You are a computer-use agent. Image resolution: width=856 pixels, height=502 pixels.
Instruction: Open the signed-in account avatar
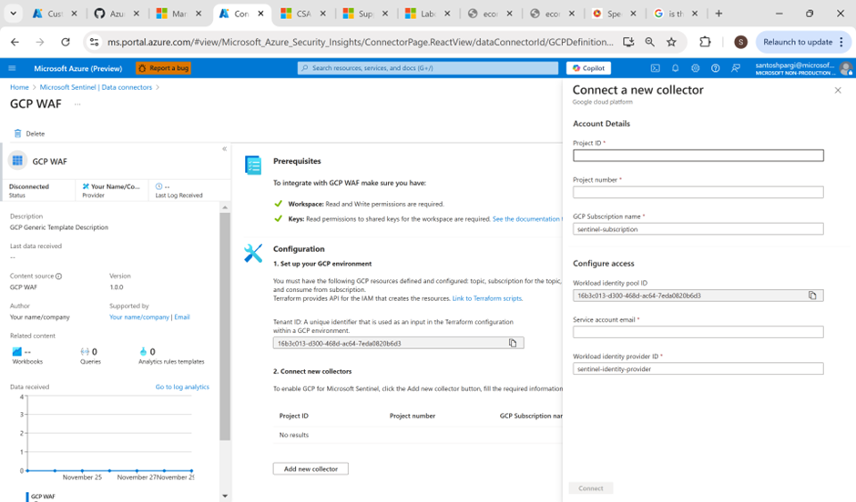point(846,68)
